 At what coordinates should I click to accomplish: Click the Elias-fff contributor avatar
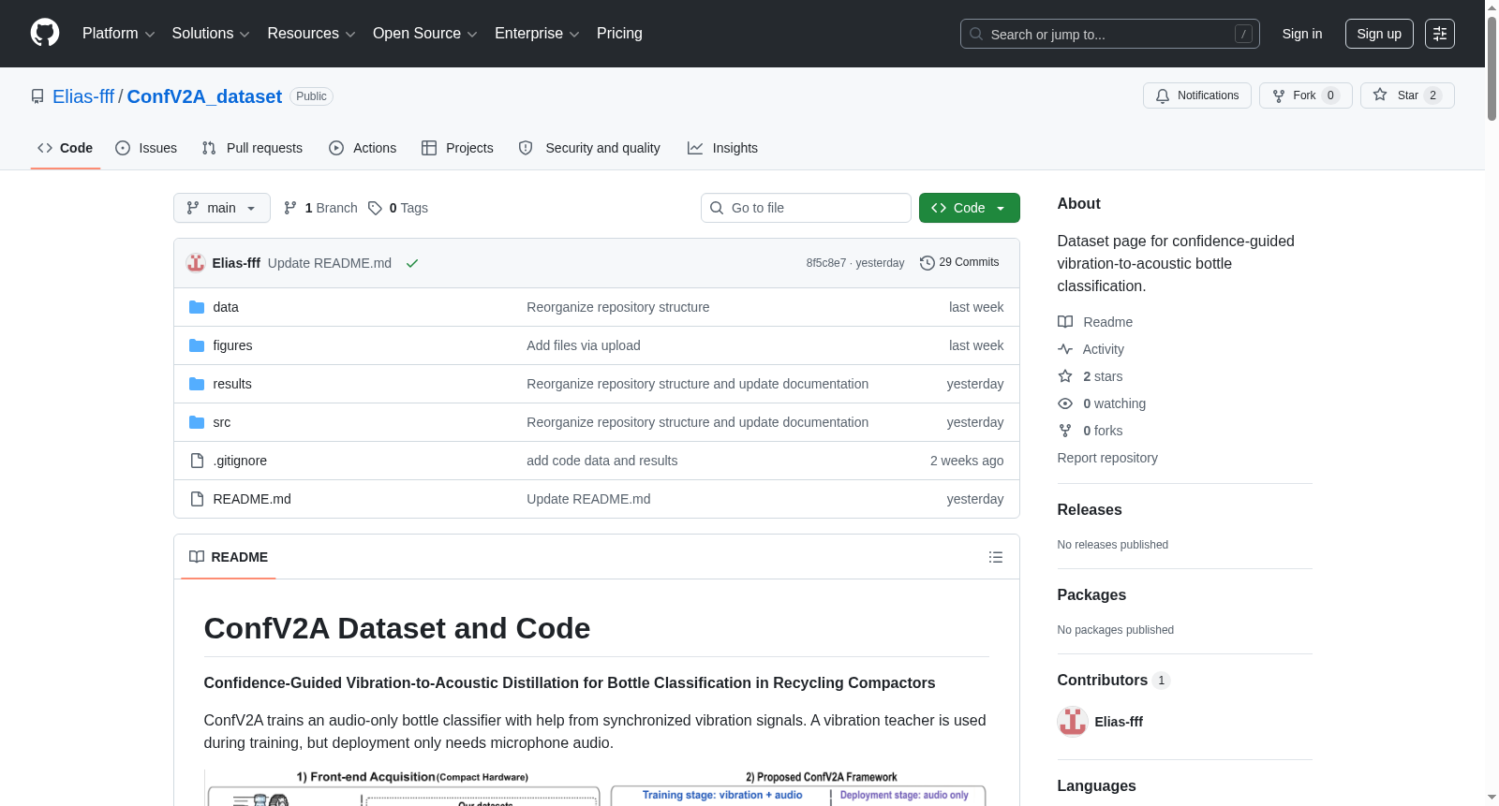click(x=1073, y=722)
